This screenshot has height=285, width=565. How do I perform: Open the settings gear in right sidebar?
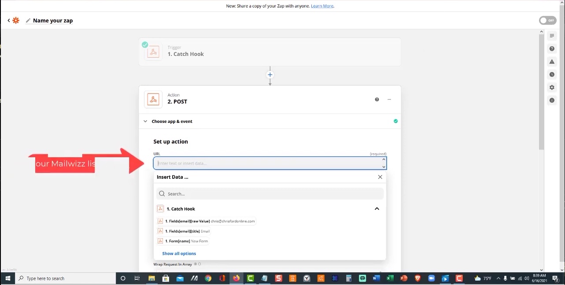coord(552,88)
